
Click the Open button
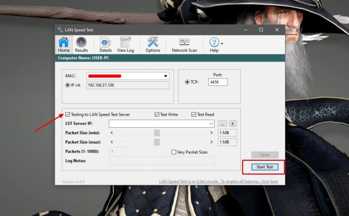pos(265,155)
